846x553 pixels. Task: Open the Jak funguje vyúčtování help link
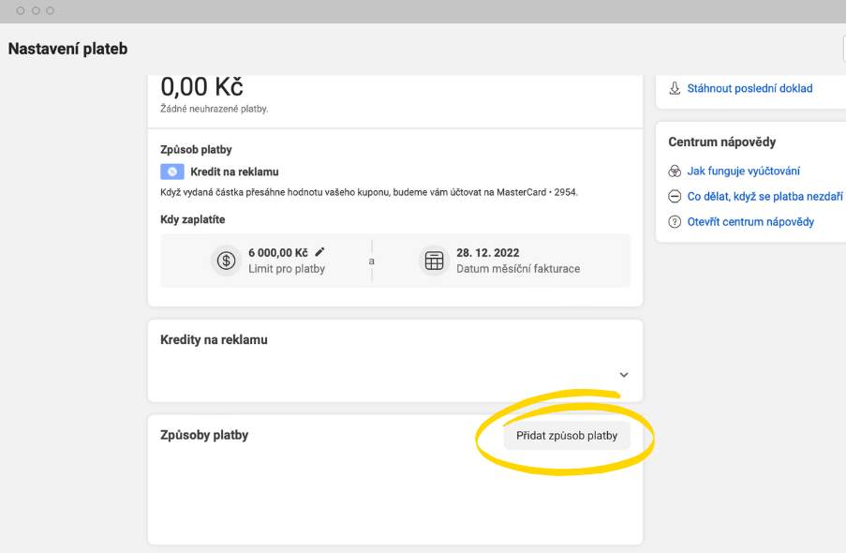(x=743, y=172)
